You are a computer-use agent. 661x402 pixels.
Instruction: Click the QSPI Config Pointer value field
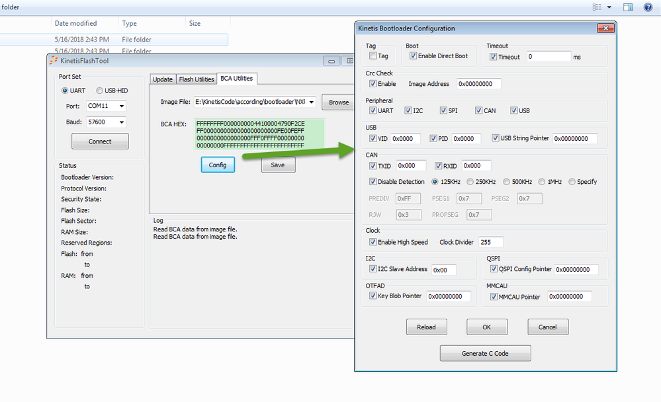pos(576,269)
